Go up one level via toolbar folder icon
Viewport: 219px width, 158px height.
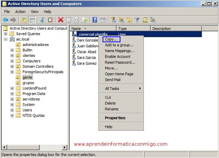click(x=24, y=20)
